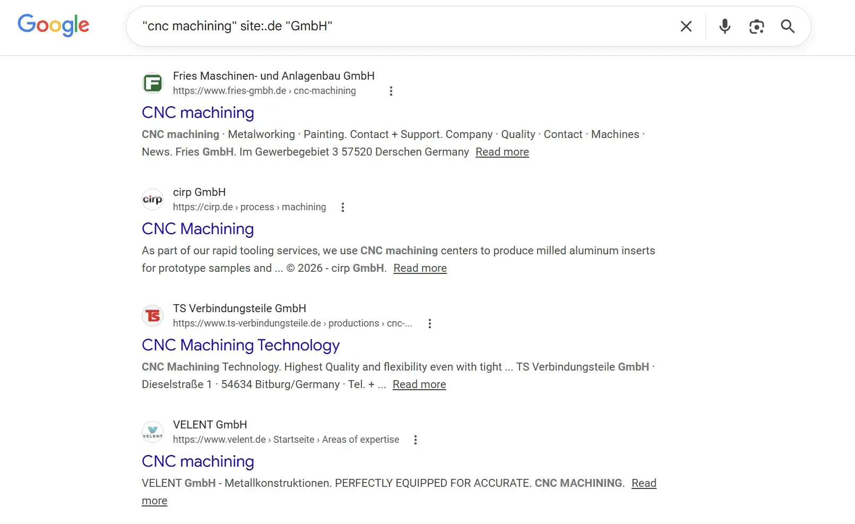Click the search magnifier icon
Screen dimensions: 855x524
click(788, 26)
